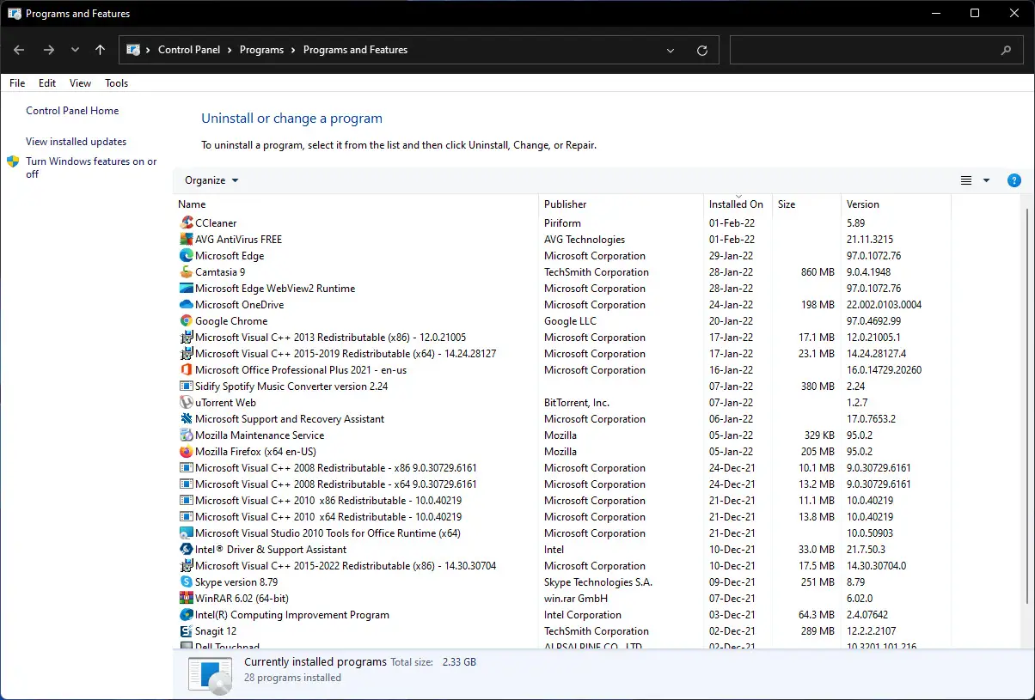Image resolution: width=1035 pixels, height=700 pixels.
Task: Click the Mozilla Maintenance Service icon
Action: tap(187, 435)
